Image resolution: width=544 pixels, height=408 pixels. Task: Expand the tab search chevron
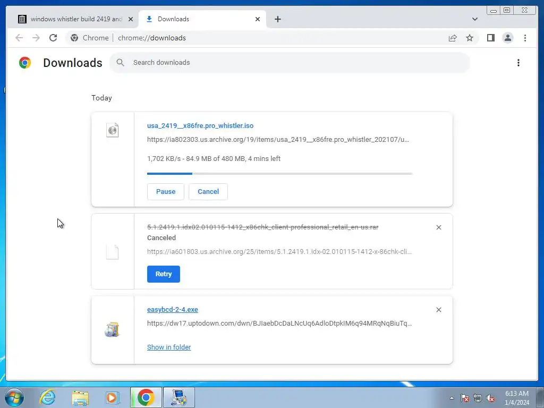point(474,19)
